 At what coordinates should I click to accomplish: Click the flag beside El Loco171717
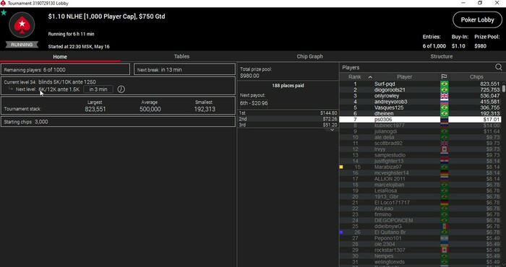point(445,203)
